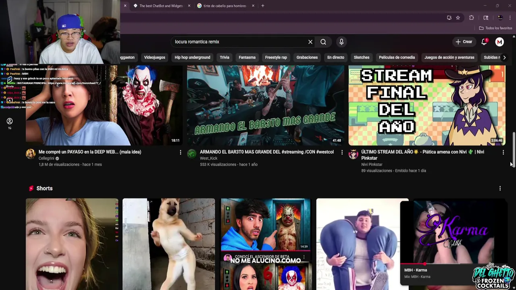Bookmark this page with the star icon
Screen dimensions: 516x290
click(458, 18)
